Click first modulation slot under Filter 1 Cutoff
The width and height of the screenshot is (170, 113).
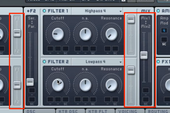click(50, 49)
